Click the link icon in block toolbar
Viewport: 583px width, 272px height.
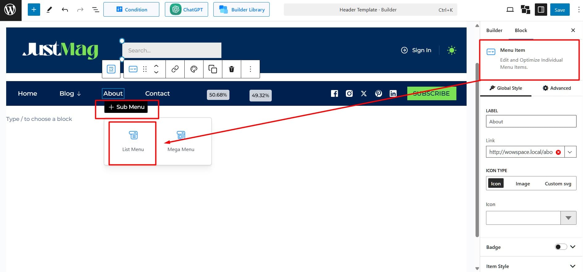pyautogui.click(x=175, y=69)
